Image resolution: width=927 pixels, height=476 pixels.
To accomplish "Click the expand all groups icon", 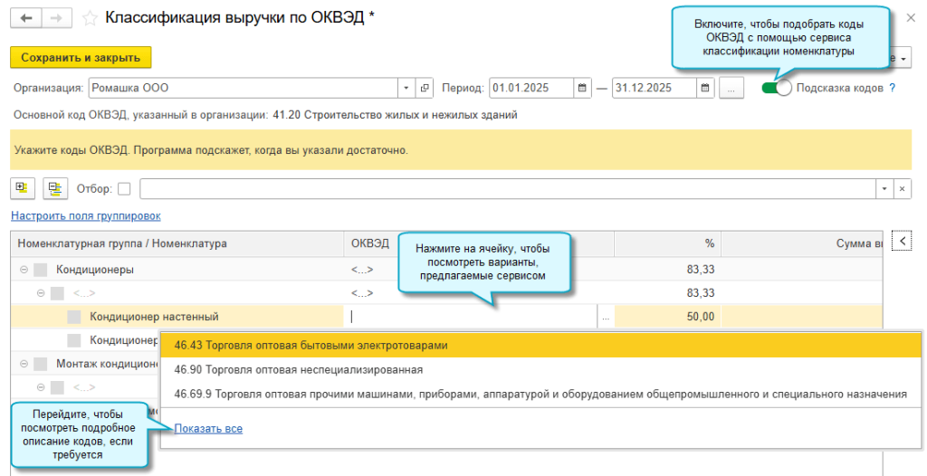I will pyautogui.click(x=22, y=188).
